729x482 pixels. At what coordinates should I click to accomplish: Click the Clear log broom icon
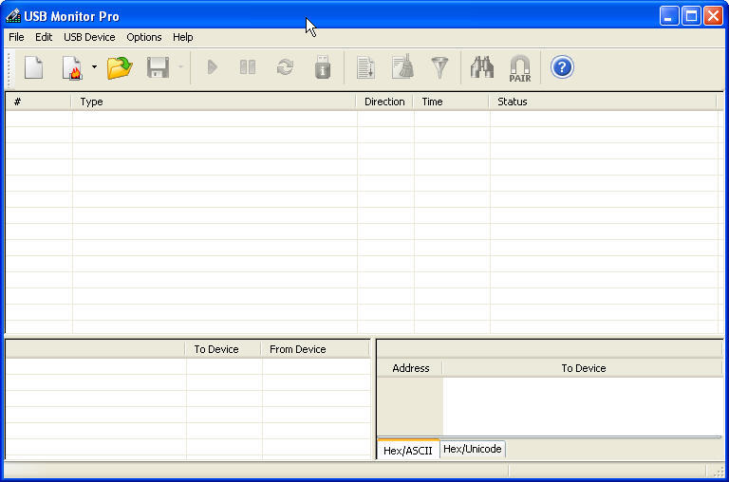[402, 67]
